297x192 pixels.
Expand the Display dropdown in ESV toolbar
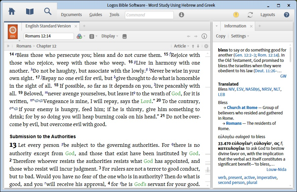point(110,36)
